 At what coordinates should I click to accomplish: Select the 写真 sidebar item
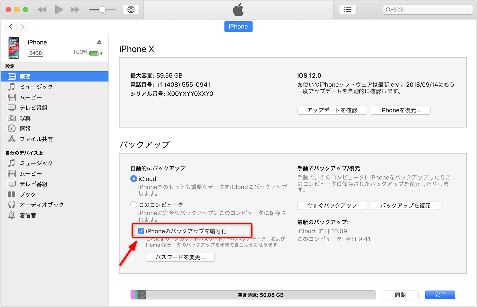point(26,118)
